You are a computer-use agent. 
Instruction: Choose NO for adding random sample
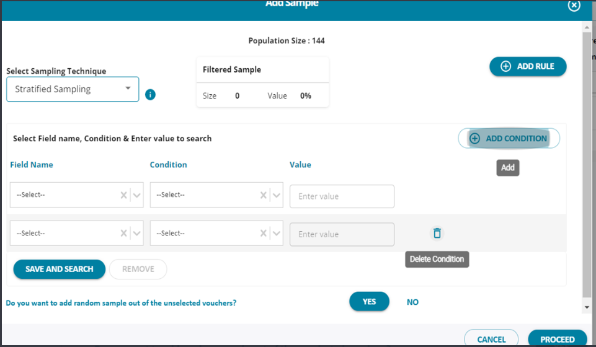tap(412, 302)
